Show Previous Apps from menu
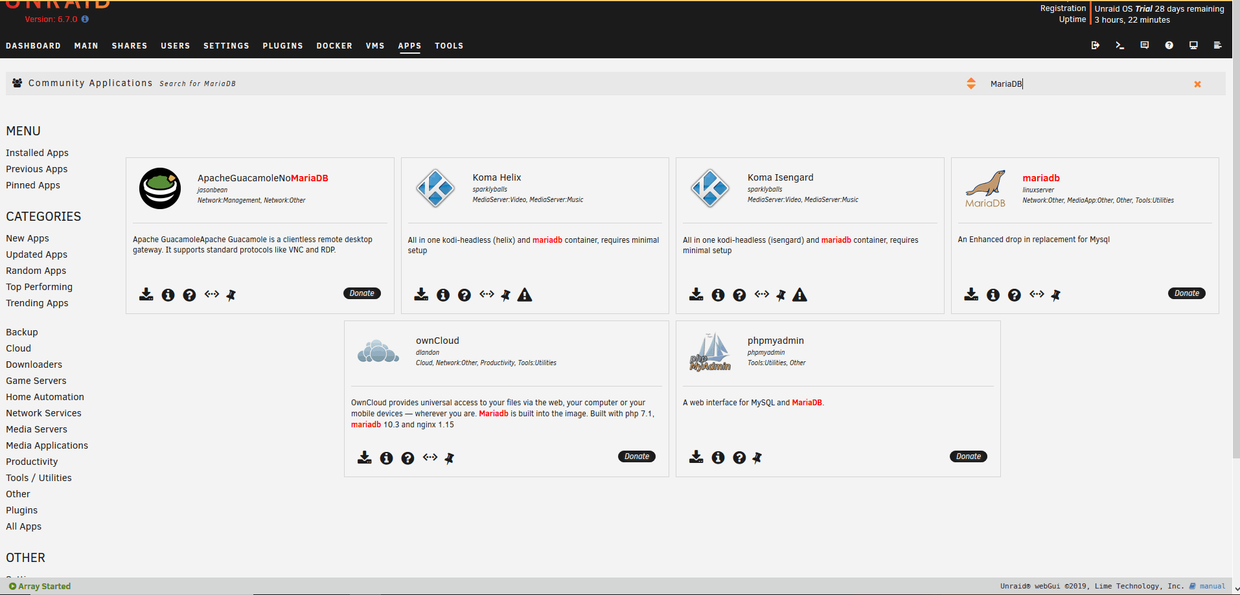 pos(36,169)
